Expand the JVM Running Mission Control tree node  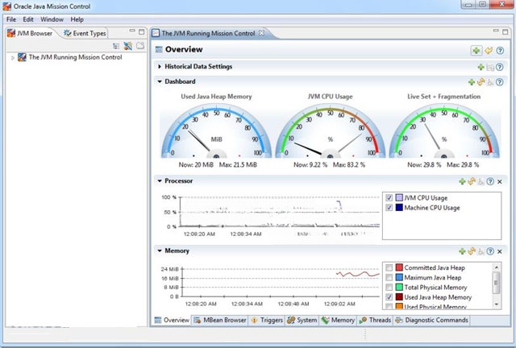click(x=13, y=58)
